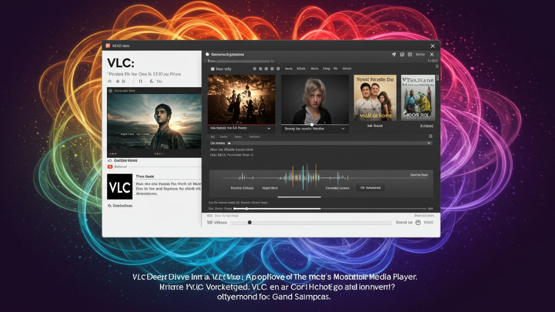The height and width of the screenshot is (312, 555).
Task: Click the circular icon beside the paper plane
Action: [401, 55]
